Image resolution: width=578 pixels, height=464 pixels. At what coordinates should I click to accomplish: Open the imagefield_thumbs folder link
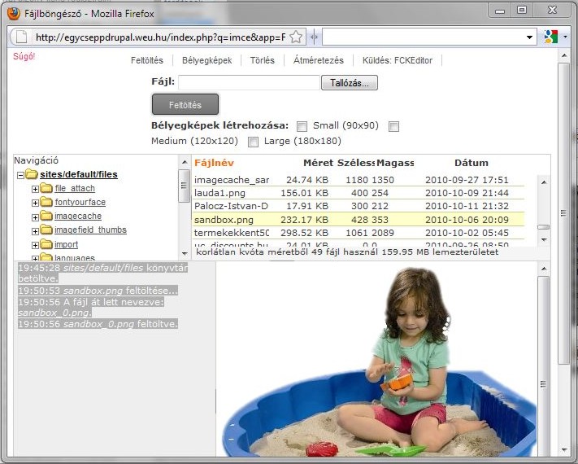[91, 230]
